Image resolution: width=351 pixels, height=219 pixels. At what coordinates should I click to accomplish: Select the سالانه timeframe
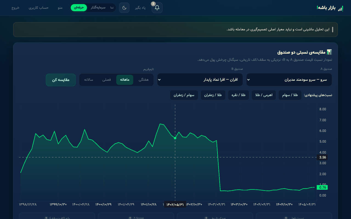(89, 80)
